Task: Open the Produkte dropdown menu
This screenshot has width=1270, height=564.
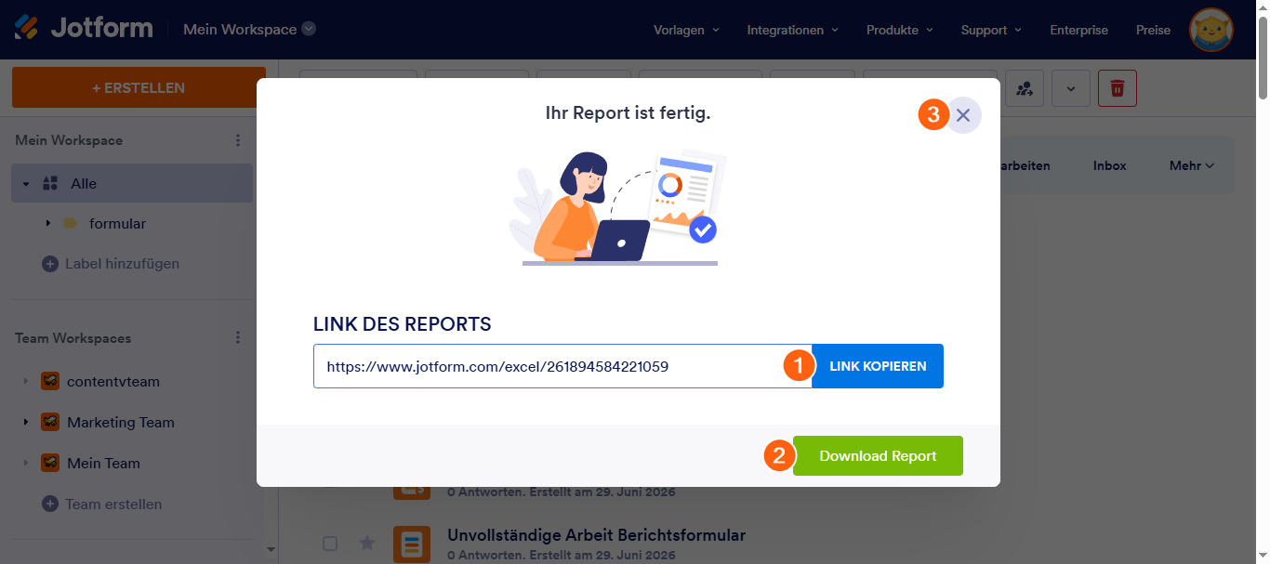Action: pos(899,30)
